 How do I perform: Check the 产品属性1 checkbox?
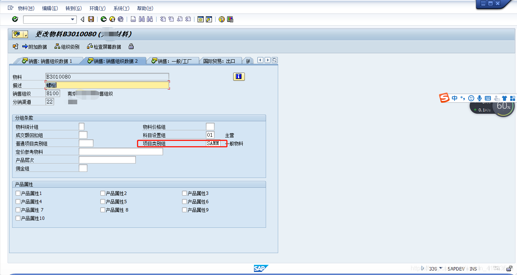coord(18,193)
